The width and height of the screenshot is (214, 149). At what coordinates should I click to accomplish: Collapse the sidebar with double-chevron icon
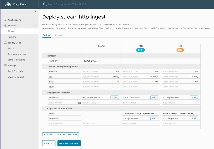[36, 12]
